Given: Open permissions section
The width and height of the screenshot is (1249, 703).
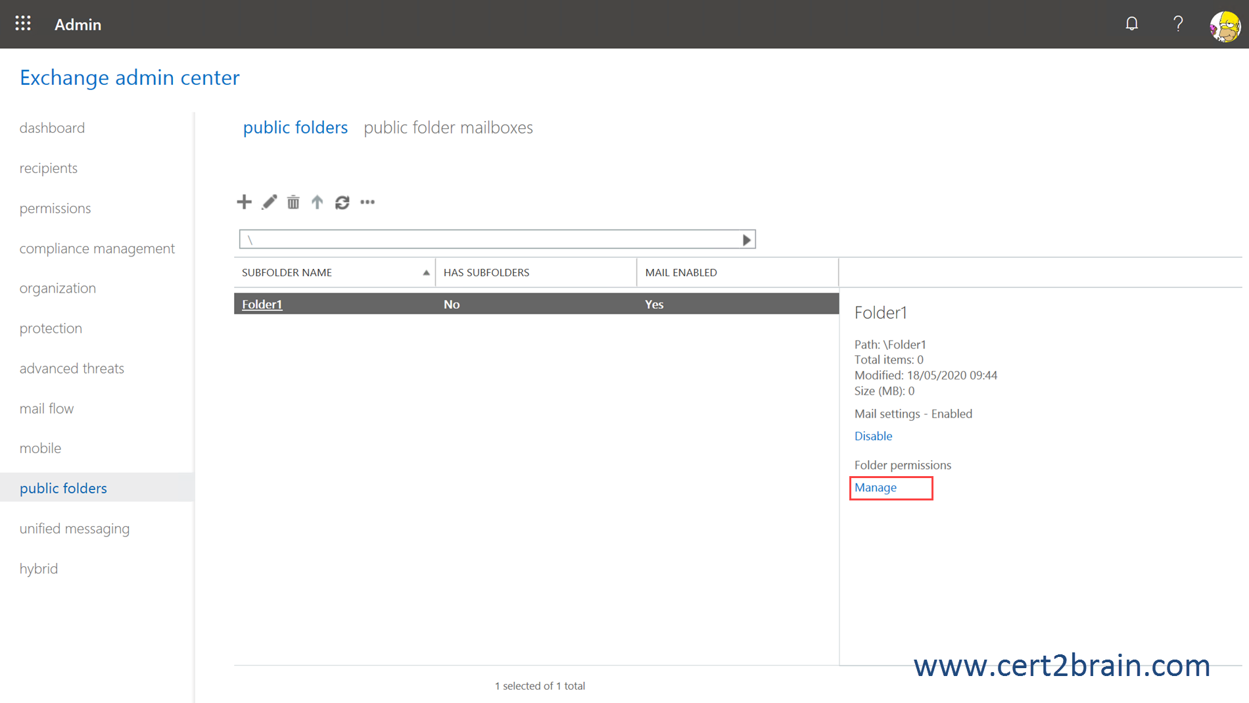Looking at the screenshot, I should pos(55,208).
